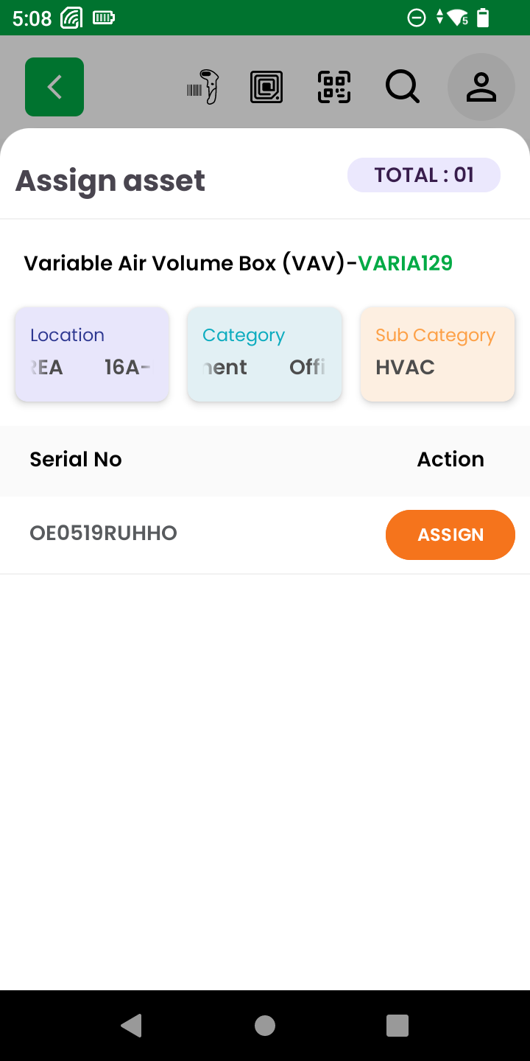
Task: Tap the green VARIA129 asset code
Action: 406,263
